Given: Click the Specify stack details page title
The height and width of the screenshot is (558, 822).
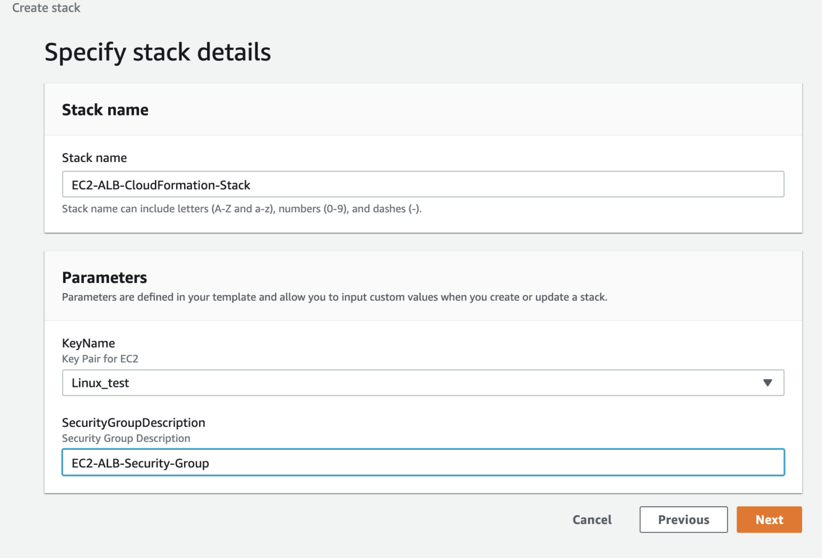Looking at the screenshot, I should 158,52.
